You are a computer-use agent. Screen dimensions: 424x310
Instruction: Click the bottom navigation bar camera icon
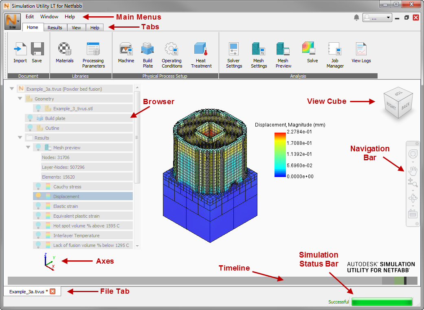coord(413,214)
